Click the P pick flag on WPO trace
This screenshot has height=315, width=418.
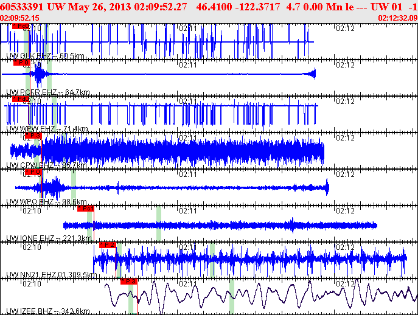coord(33,172)
